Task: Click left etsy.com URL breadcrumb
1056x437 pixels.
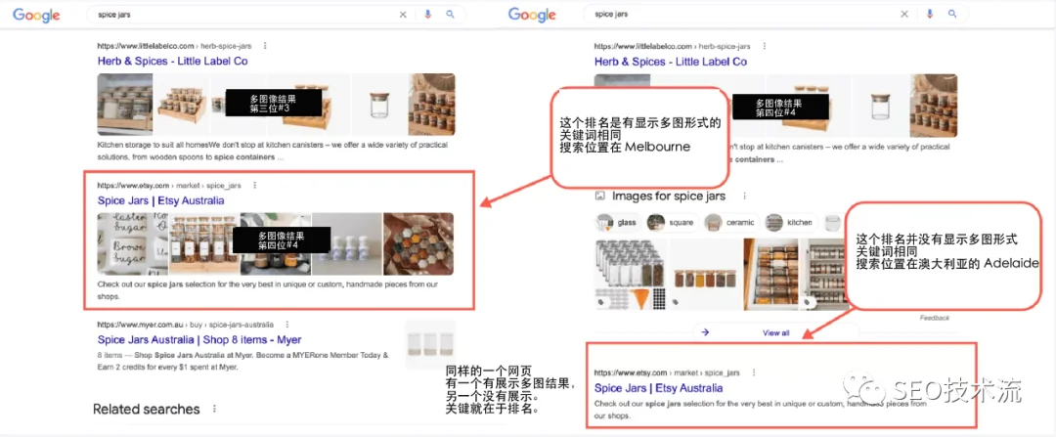Action: tap(169, 185)
